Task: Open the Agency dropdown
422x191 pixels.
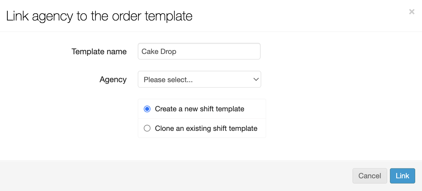Action: pos(199,80)
